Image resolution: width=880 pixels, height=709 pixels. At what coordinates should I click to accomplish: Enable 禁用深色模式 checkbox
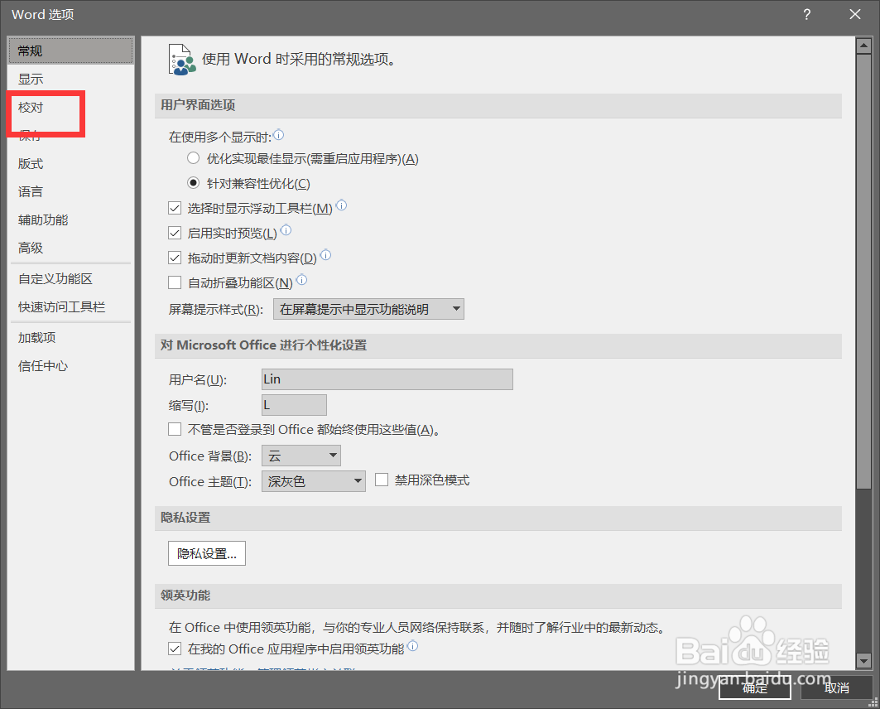tap(382, 480)
